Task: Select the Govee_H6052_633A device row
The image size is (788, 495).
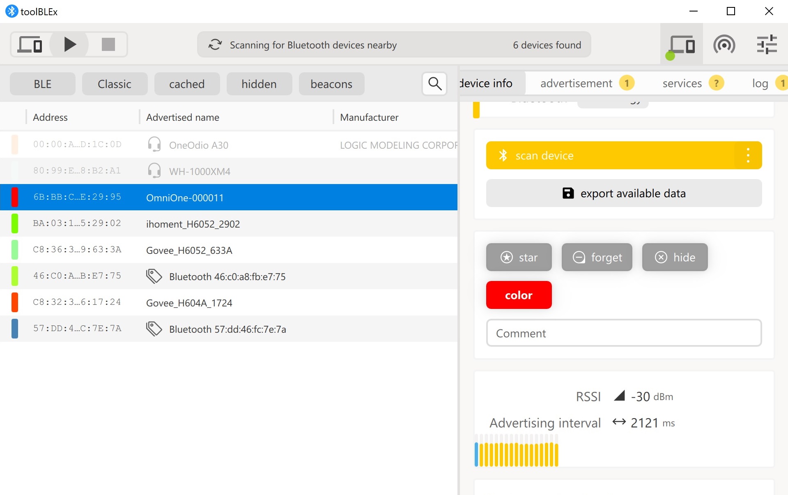Action: 229,250
